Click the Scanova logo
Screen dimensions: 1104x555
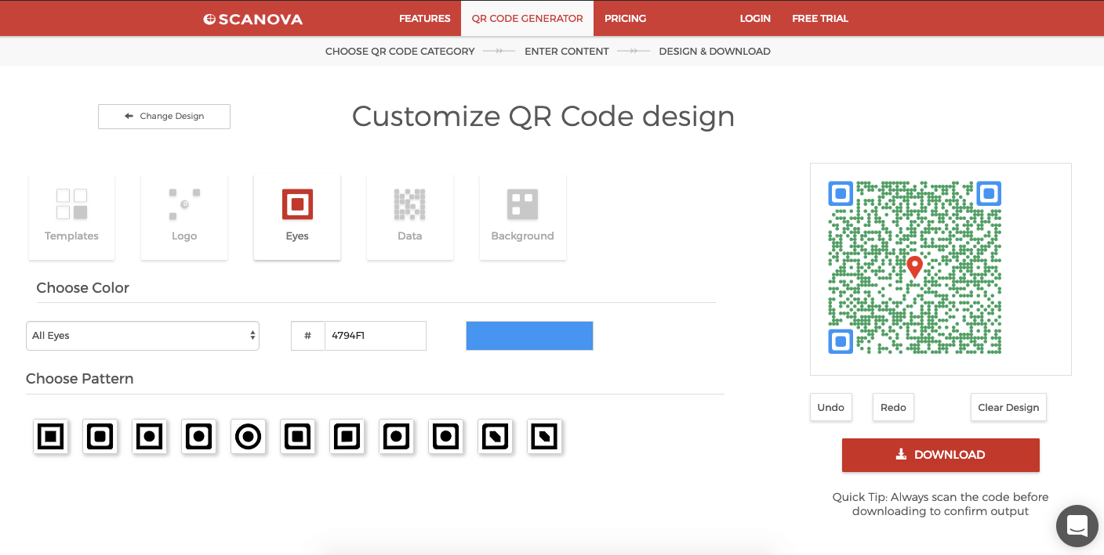[253, 19]
